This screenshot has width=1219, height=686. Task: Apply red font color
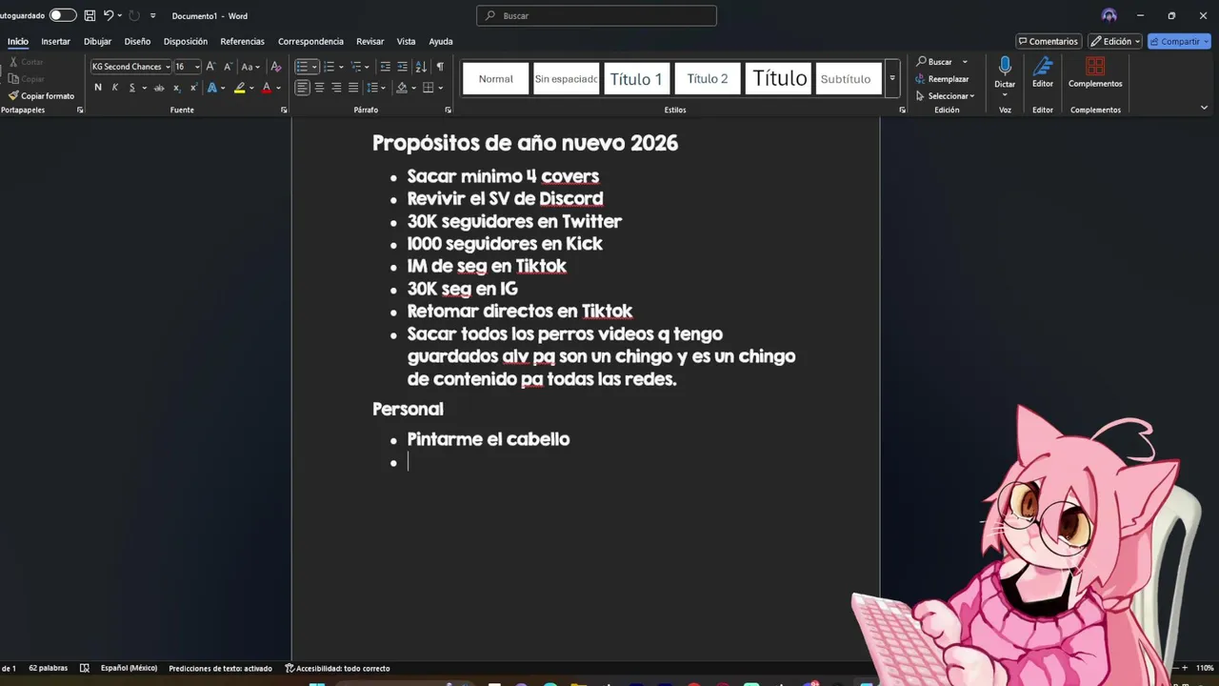pos(267,88)
